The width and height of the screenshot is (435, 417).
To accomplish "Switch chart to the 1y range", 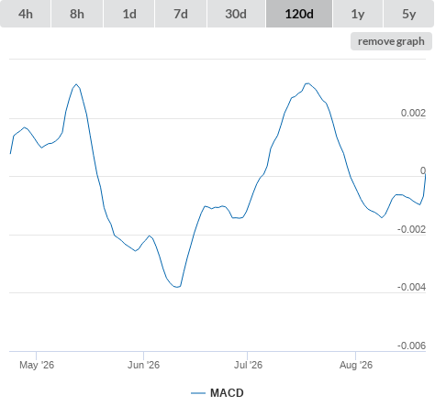I will click(x=358, y=14).
